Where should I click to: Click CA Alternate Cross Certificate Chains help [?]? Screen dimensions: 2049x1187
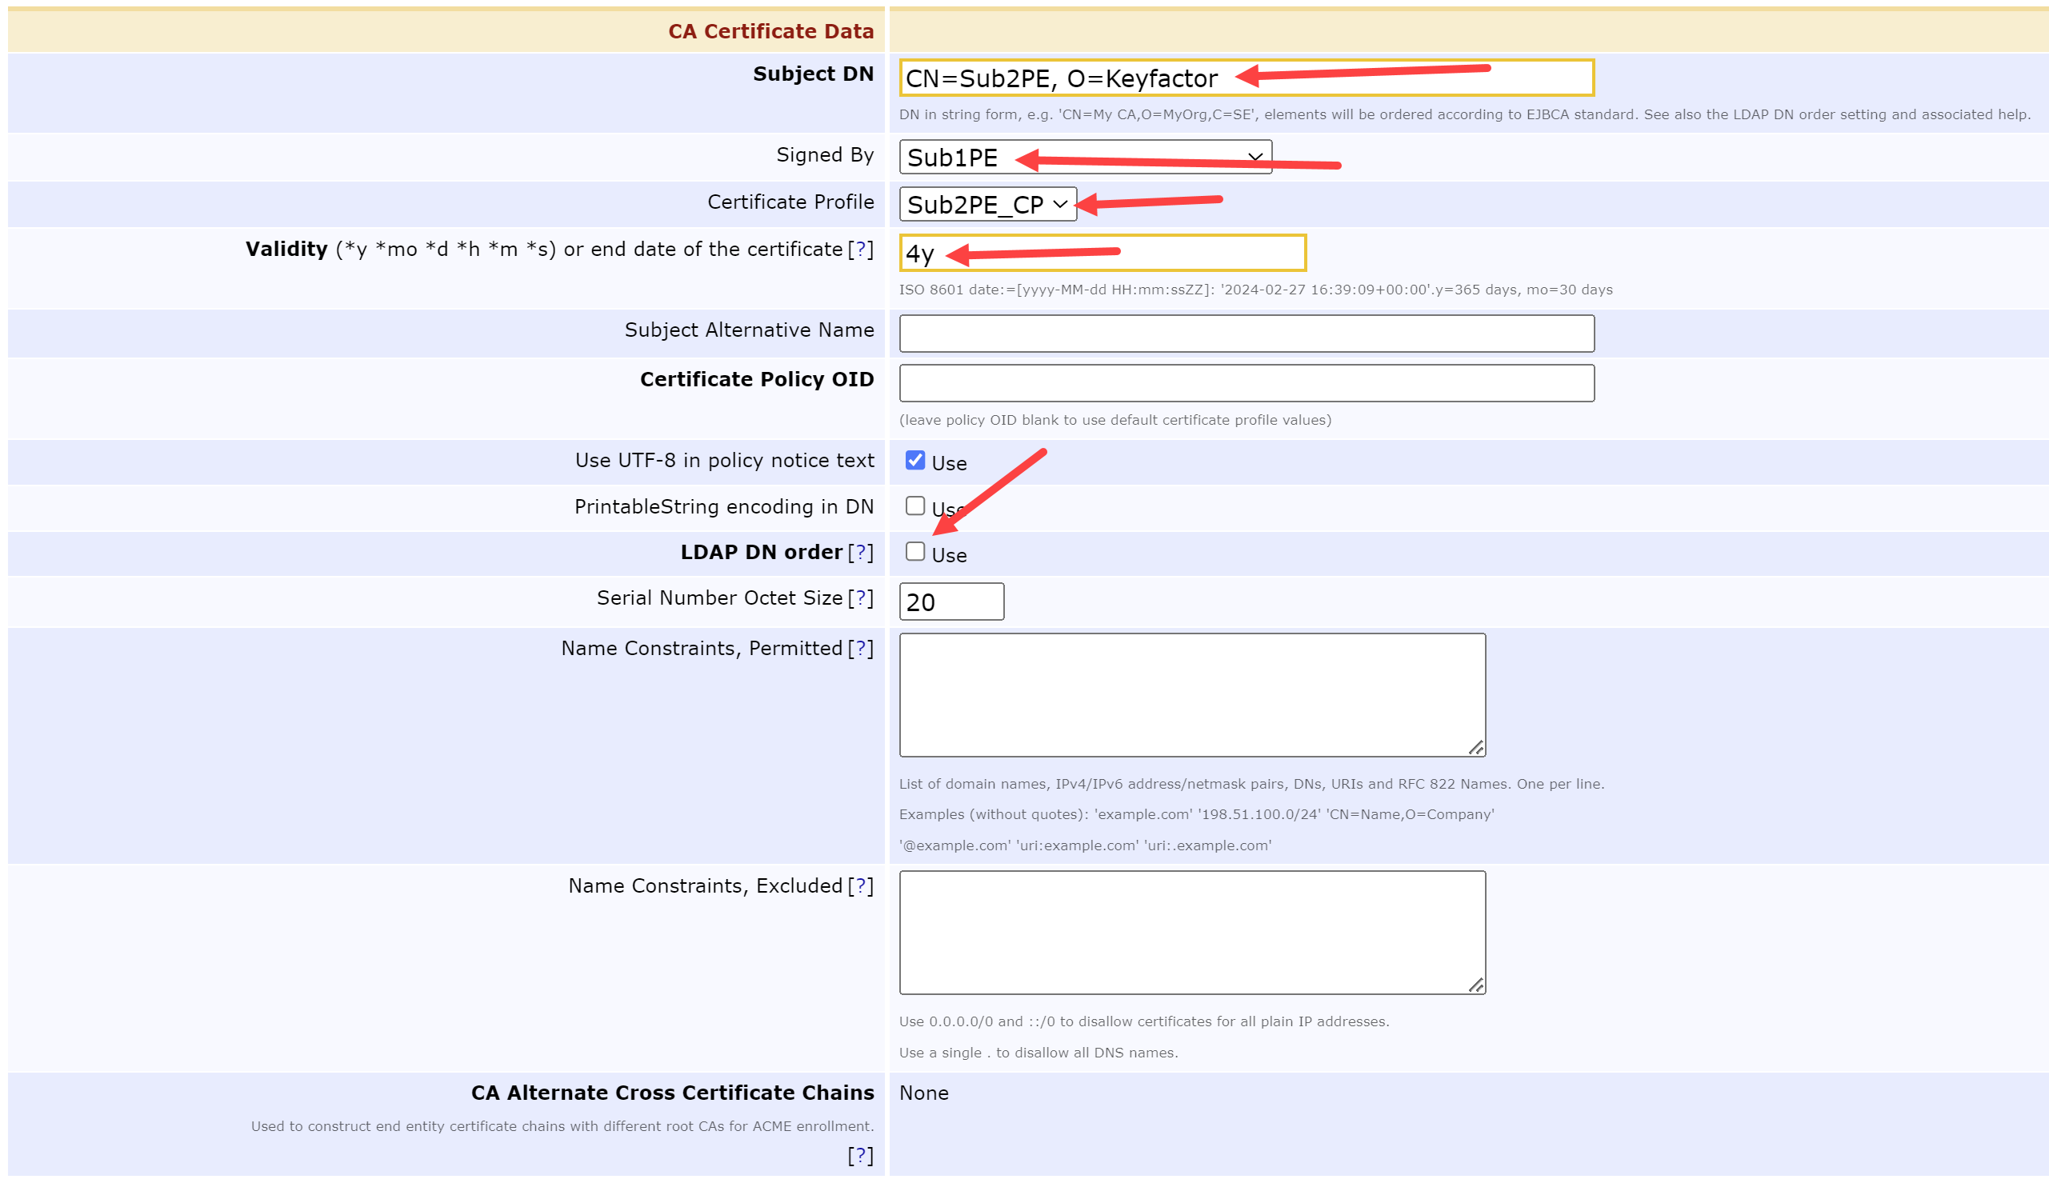[860, 1155]
